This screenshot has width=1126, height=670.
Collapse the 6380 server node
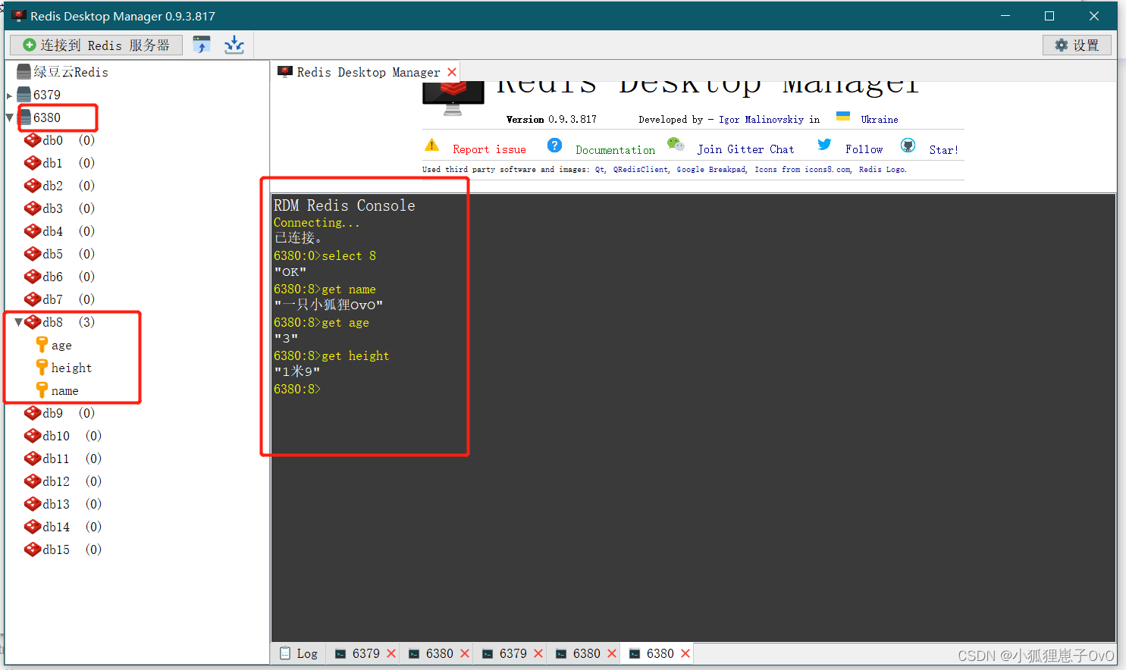click(x=9, y=117)
